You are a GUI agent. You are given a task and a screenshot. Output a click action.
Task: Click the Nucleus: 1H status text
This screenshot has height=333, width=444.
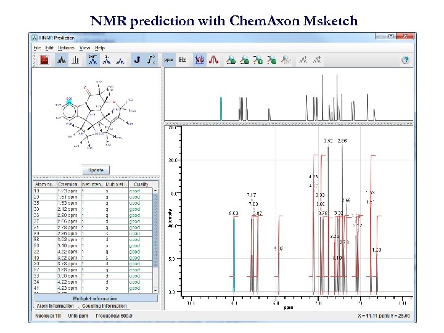[x=48, y=316]
